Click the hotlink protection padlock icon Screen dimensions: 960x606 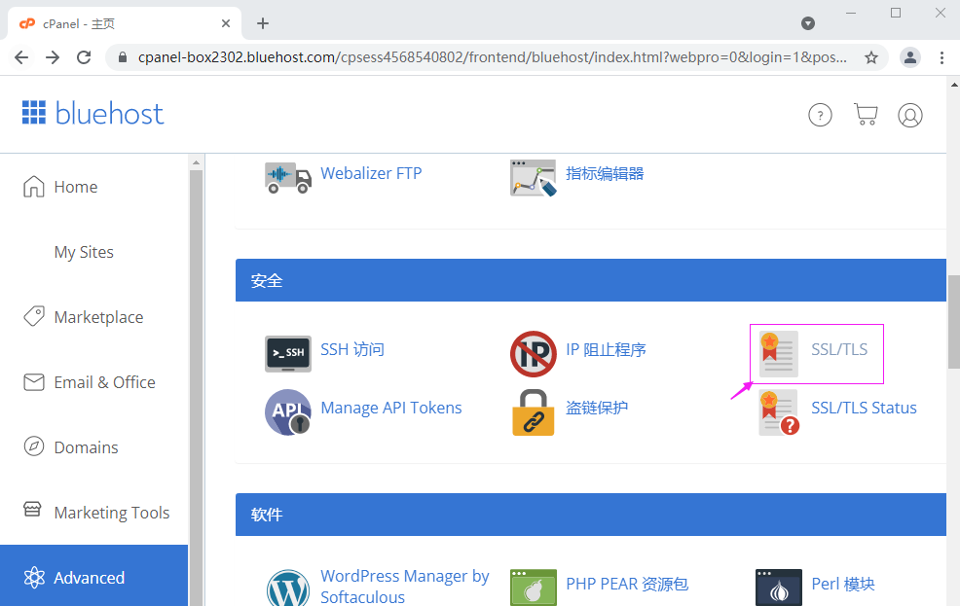point(534,412)
